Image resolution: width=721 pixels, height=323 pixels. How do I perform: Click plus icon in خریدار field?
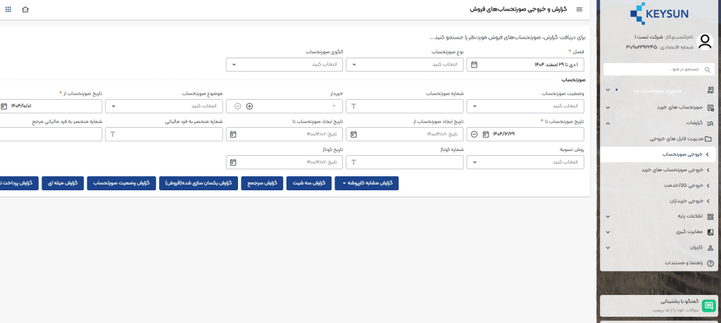249,106
